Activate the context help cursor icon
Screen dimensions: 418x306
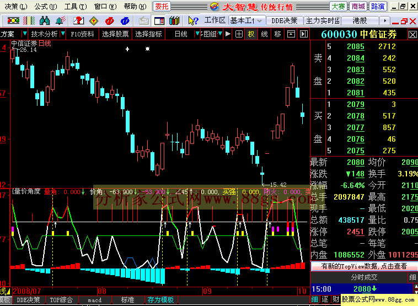[x=193, y=20]
